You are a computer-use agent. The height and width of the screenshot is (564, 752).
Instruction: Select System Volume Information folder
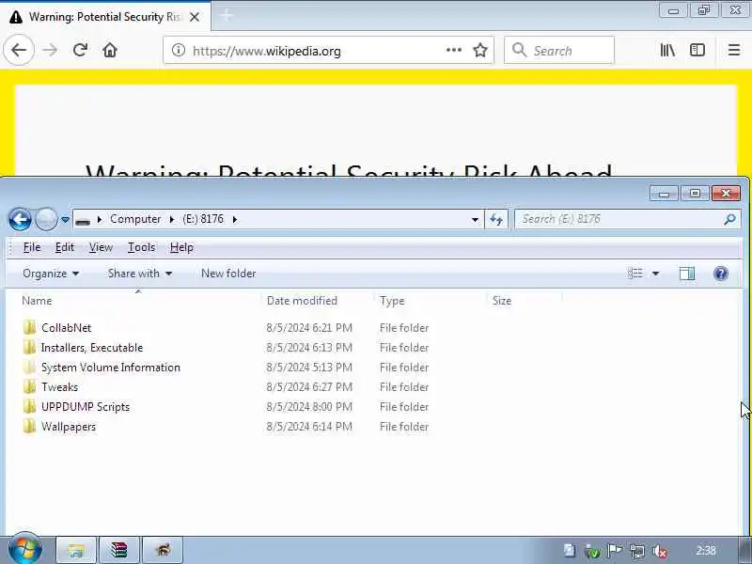pyautogui.click(x=110, y=368)
